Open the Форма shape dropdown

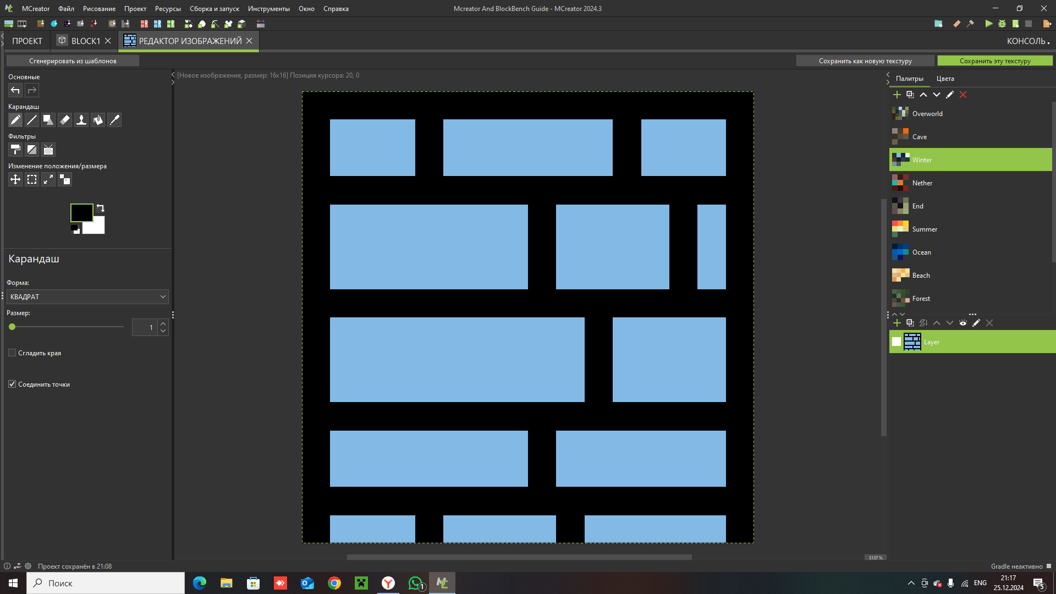pyautogui.click(x=88, y=296)
